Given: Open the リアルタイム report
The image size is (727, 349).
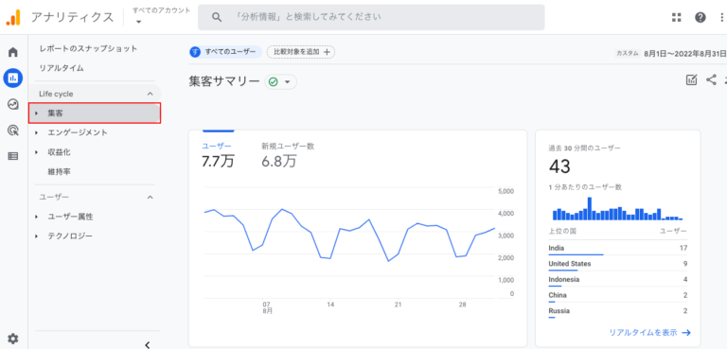Looking at the screenshot, I should point(62,68).
